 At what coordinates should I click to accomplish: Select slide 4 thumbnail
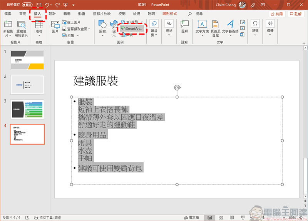(x=27, y=134)
